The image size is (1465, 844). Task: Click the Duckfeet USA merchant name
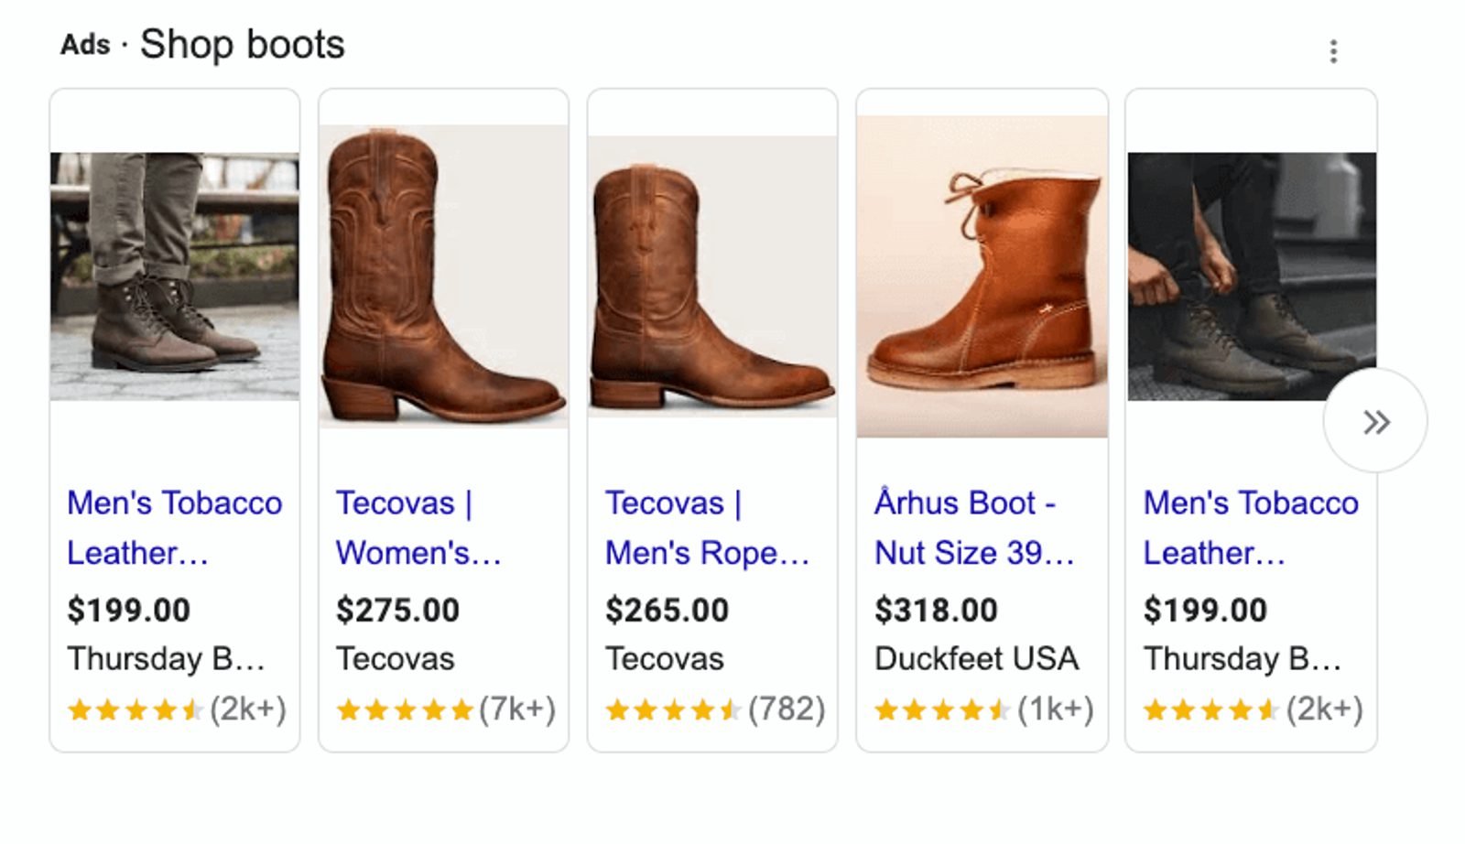[x=978, y=658]
